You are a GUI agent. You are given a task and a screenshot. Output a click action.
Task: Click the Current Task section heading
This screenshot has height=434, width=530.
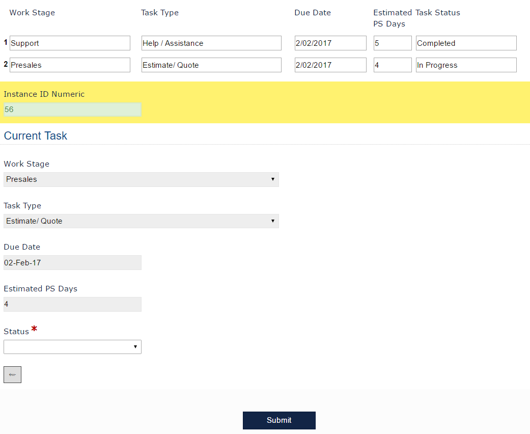(x=36, y=135)
